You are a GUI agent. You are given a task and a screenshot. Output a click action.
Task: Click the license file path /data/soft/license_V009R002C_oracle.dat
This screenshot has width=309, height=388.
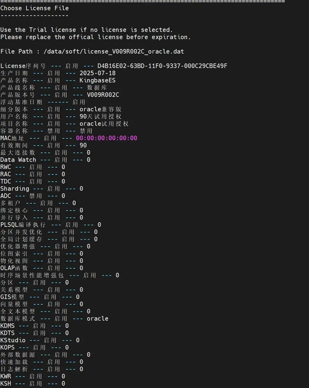pos(114,51)
